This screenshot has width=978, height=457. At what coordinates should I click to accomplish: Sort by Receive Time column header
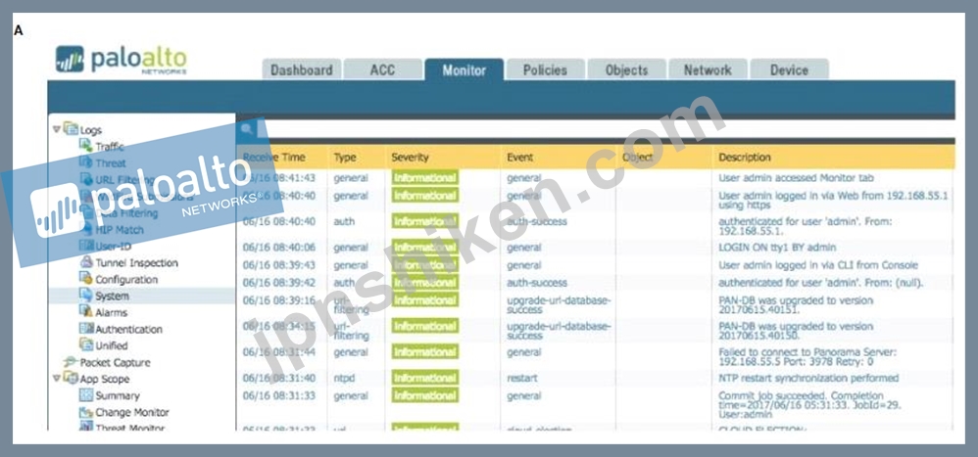(273, 158)
